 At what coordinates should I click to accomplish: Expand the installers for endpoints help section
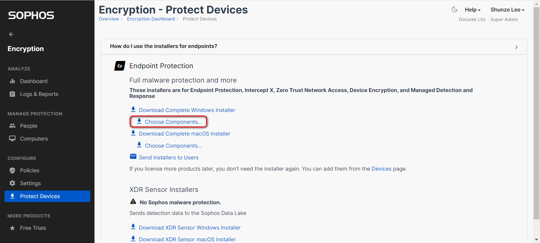point(314,47)
